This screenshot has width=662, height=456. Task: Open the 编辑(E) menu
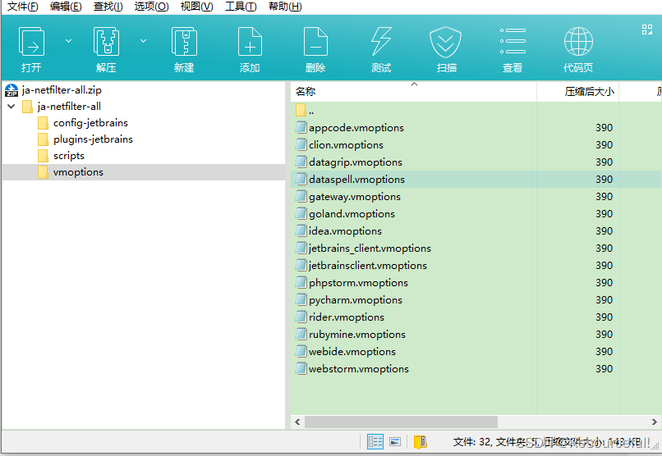(66, 7)
